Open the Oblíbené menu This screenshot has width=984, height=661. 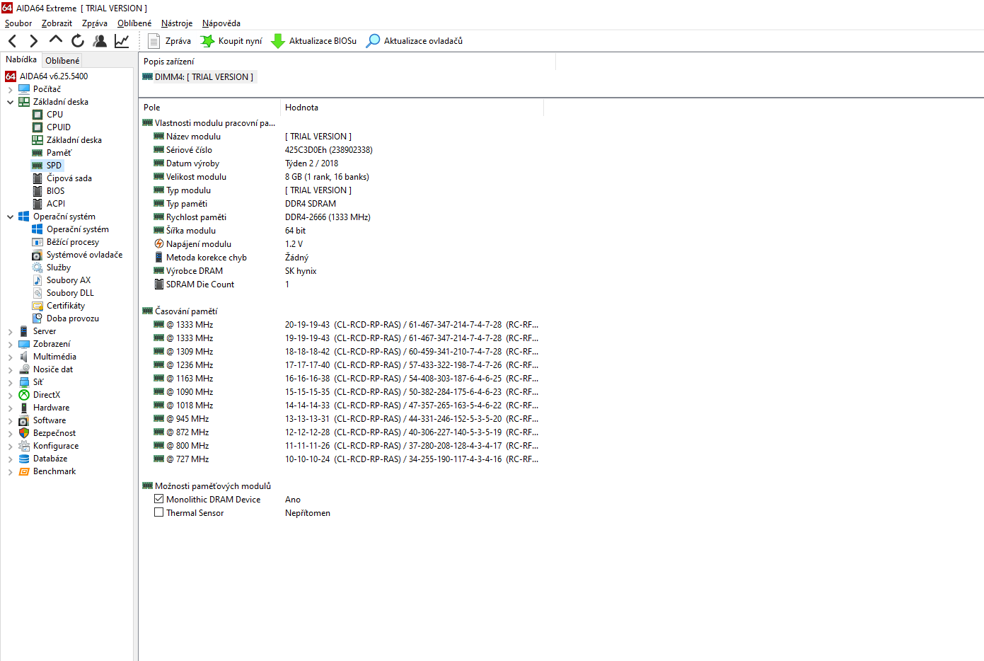(134, 23)
